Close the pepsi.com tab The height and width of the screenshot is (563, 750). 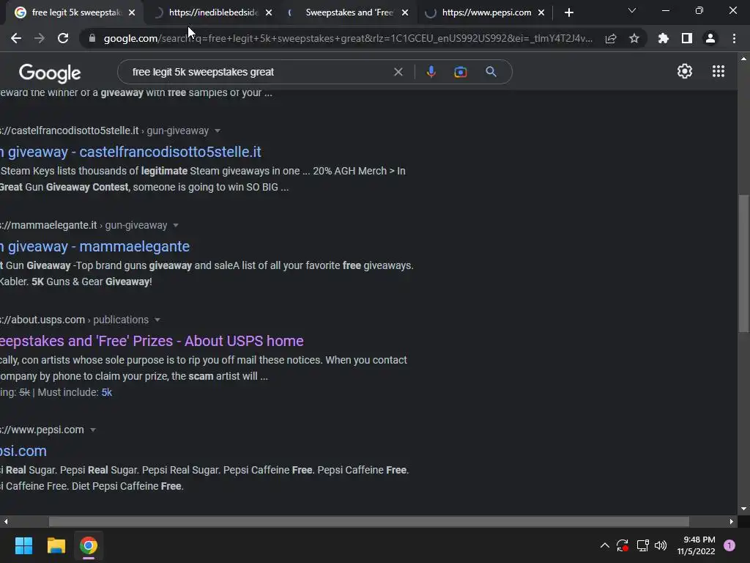pyautogui.click(x=541, y=12)
